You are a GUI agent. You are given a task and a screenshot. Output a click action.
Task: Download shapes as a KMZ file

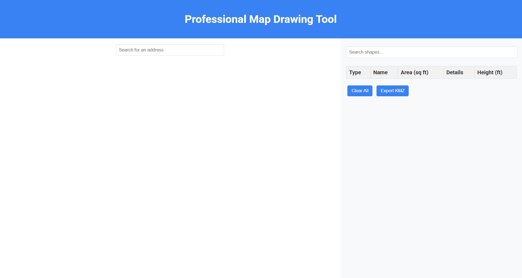click(392, 91)
